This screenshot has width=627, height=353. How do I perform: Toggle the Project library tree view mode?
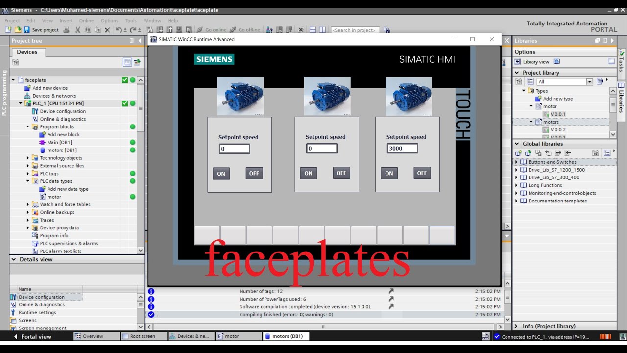531,81
